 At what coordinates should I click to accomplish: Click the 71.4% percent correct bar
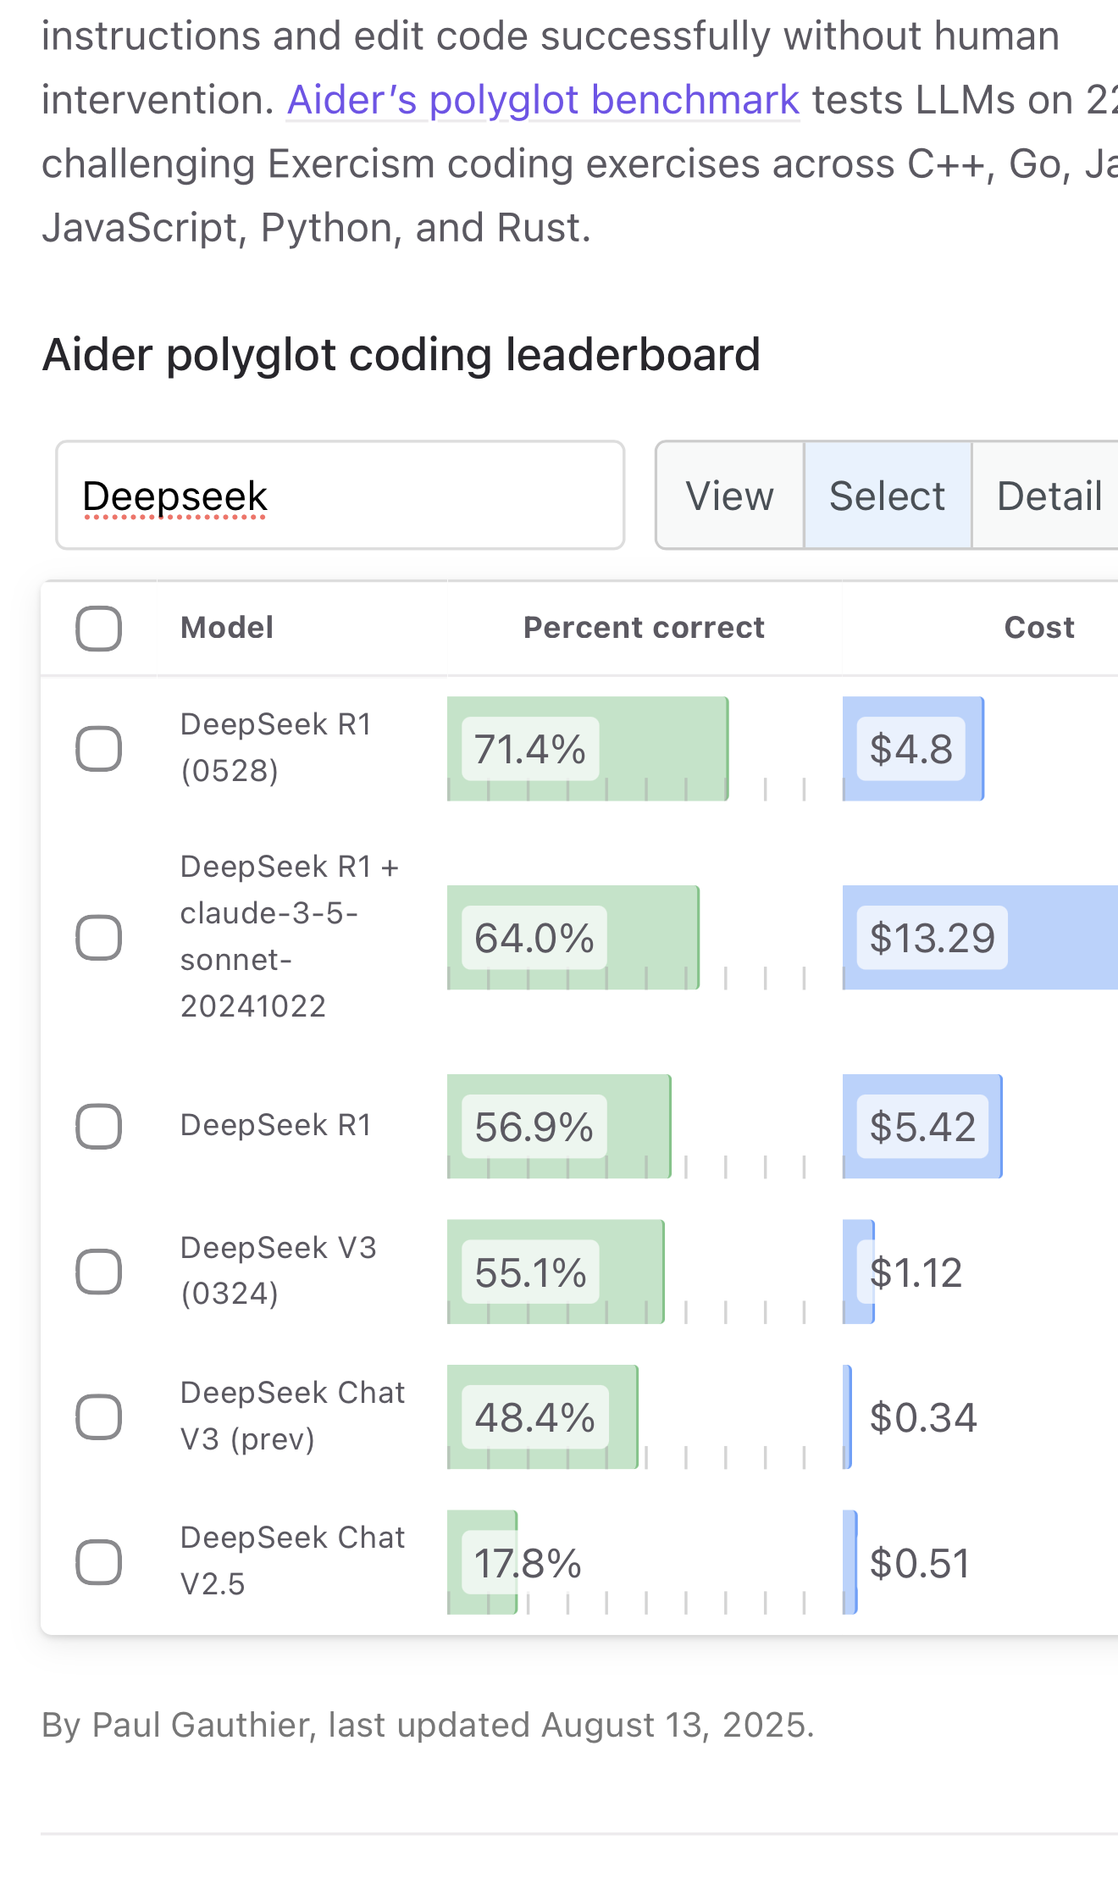tap(588, 749)
